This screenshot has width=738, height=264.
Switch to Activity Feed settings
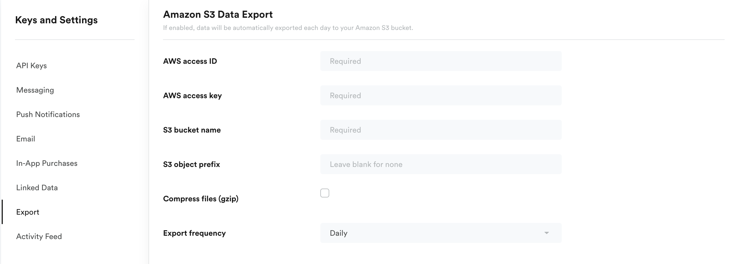point(39,237)
